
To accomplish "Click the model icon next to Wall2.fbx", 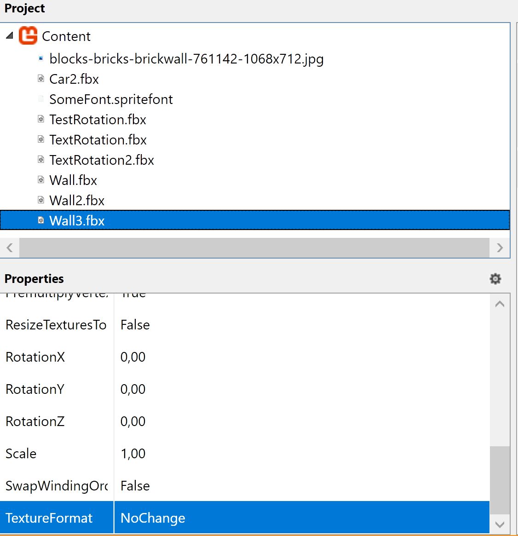I will [40, 200].
